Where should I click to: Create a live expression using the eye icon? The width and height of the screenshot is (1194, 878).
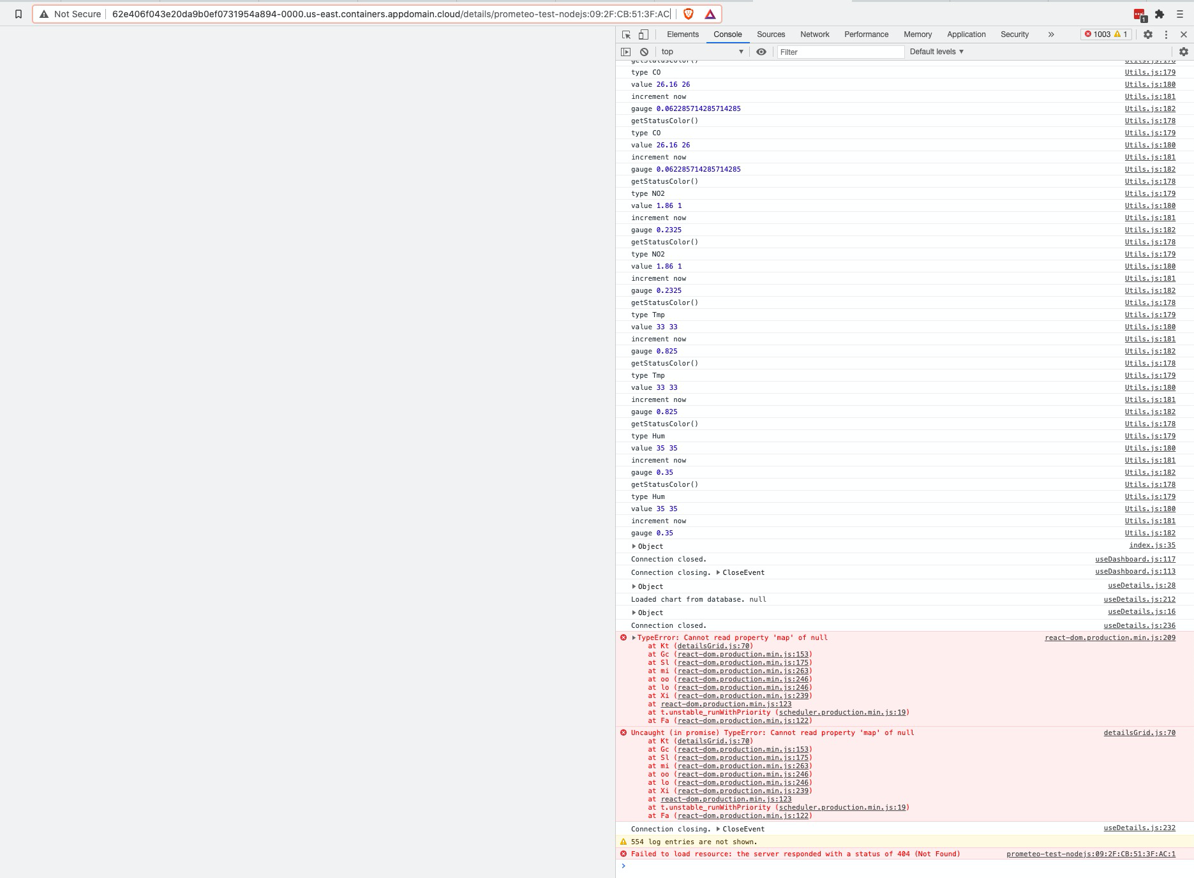[x=761, y=52]
